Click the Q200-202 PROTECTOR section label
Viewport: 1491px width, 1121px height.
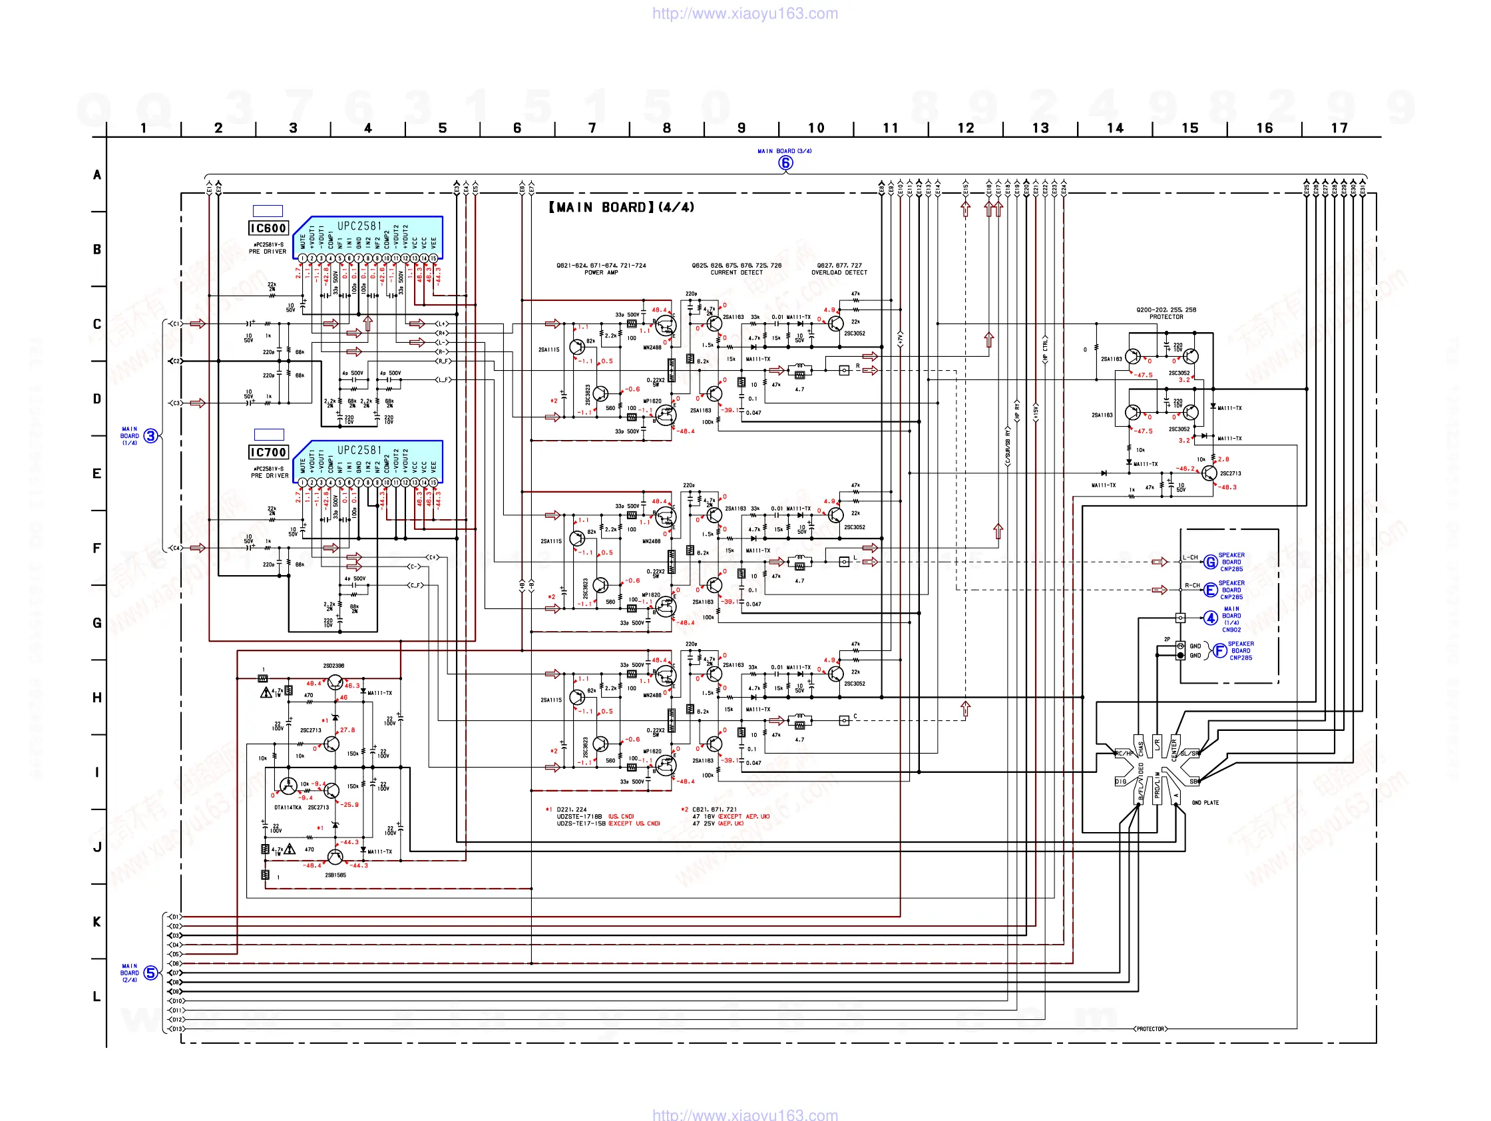pos(1166,314)
